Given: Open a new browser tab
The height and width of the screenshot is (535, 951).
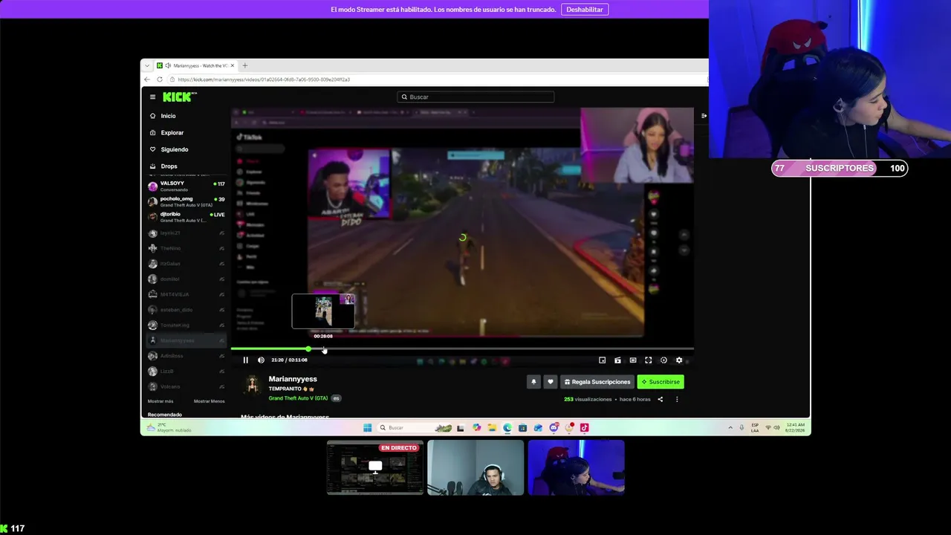Looking at the screenshot, I should point(244,65).
